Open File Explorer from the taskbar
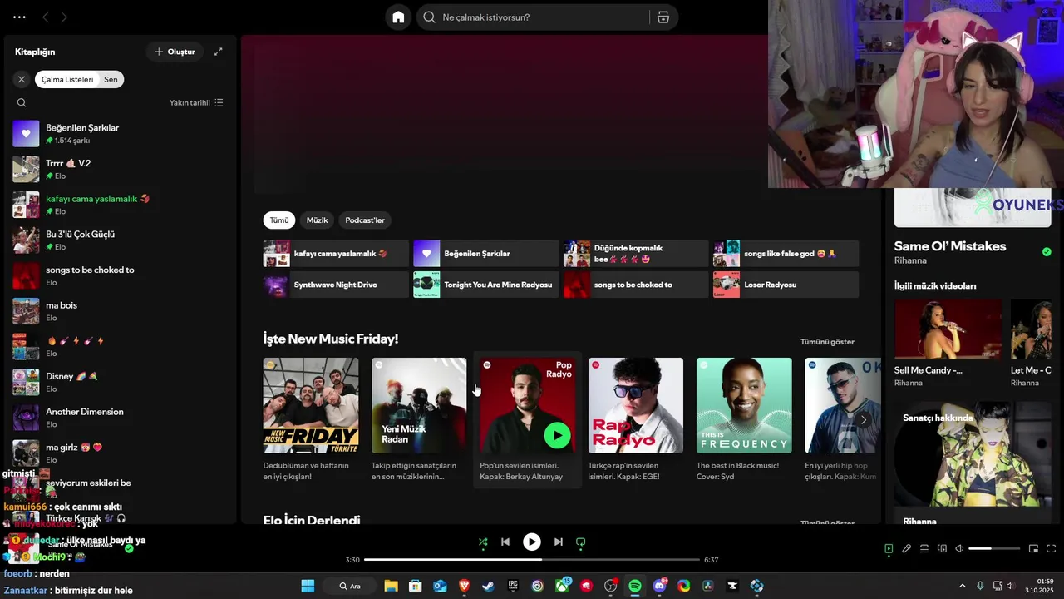This screenshot has width=1064, height=599. coord(391,586)
